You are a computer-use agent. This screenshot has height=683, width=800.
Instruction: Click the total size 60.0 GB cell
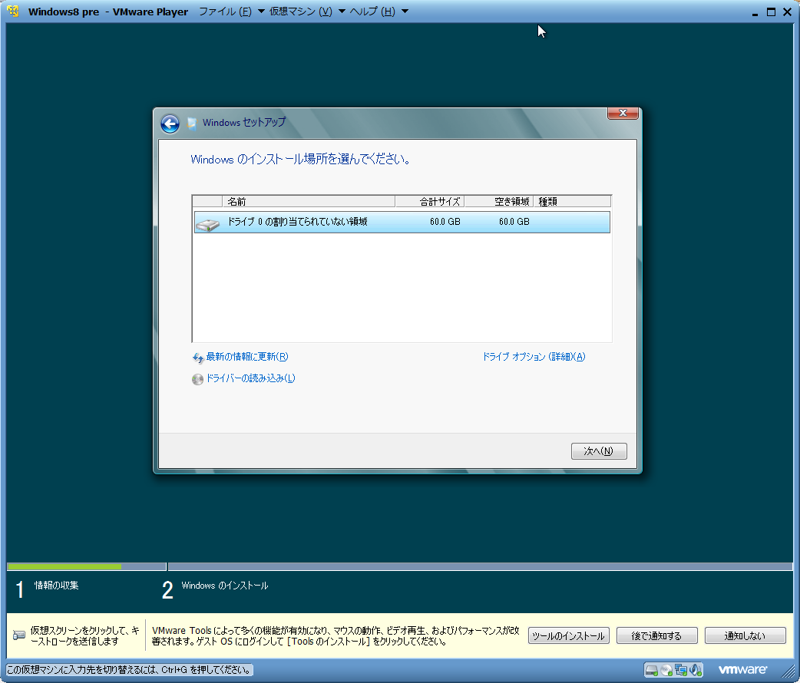point(445,222)
